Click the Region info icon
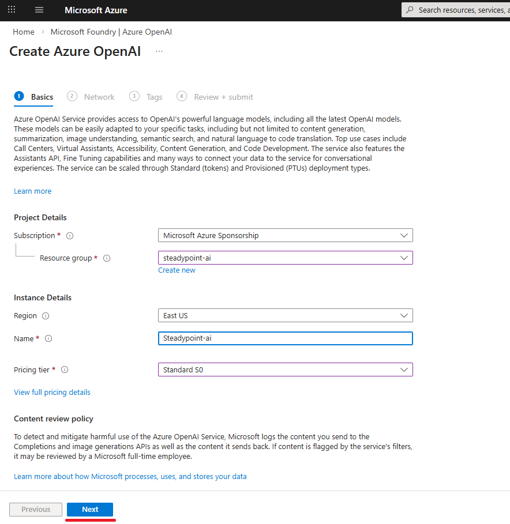The width and height of the screenshot is (510, 524). pos(46,316)
